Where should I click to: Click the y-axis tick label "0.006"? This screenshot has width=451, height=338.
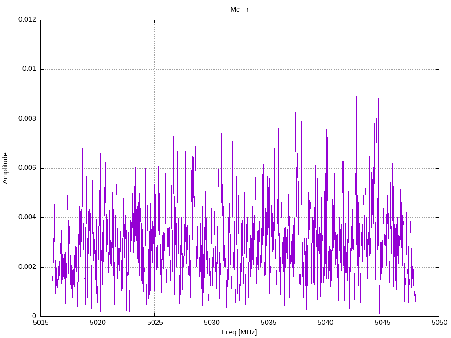coord(27,168)
